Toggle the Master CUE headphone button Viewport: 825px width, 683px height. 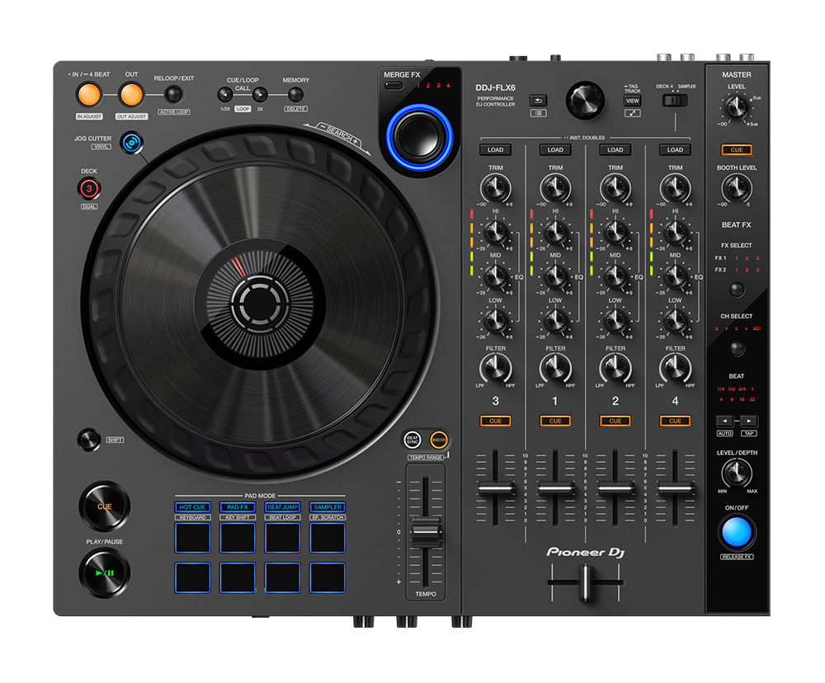tap(736, 150)
